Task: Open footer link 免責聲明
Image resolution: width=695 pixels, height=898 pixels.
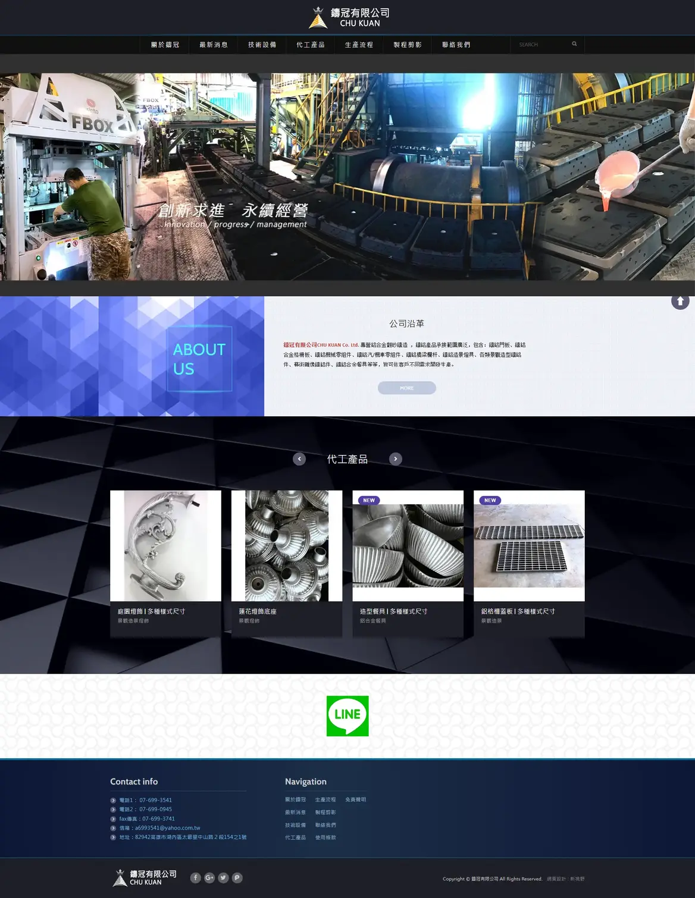Action: click(356, 800)
